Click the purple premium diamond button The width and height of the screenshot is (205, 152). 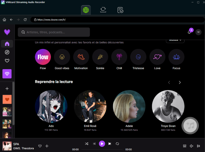(x=7, y=74)
